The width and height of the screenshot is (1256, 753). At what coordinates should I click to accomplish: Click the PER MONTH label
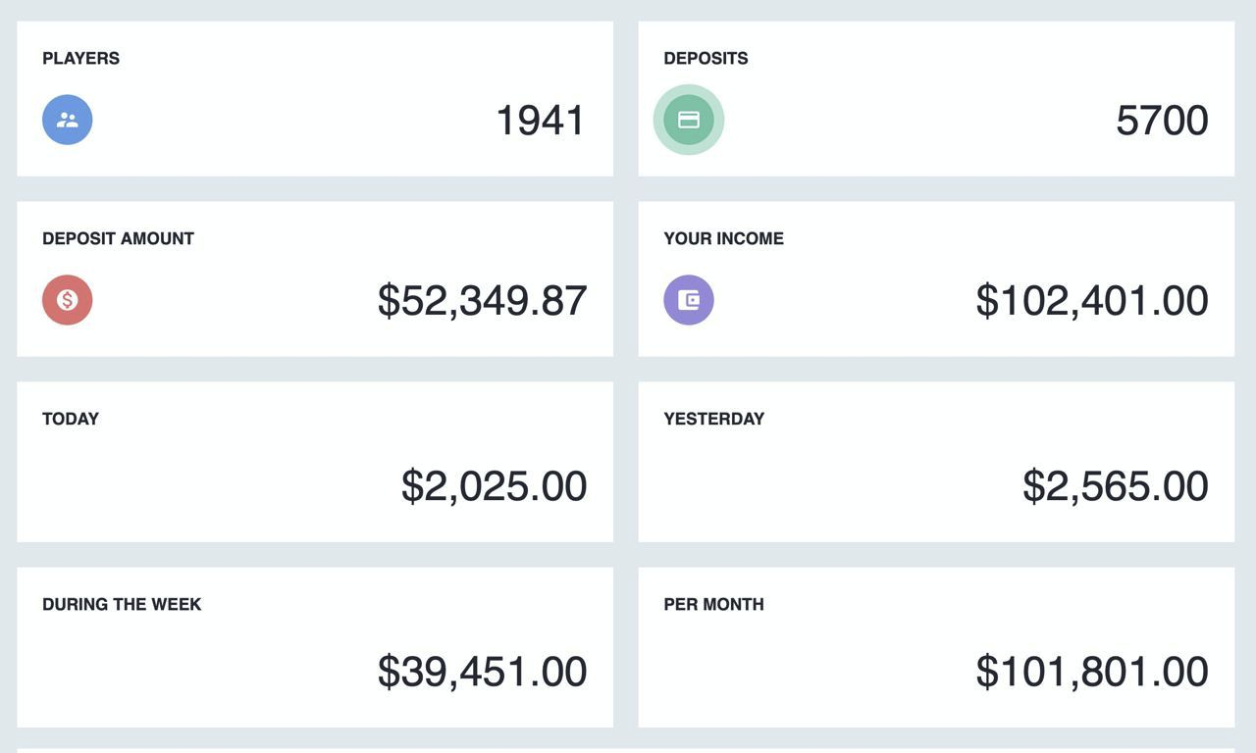click(x=713, y=604)
